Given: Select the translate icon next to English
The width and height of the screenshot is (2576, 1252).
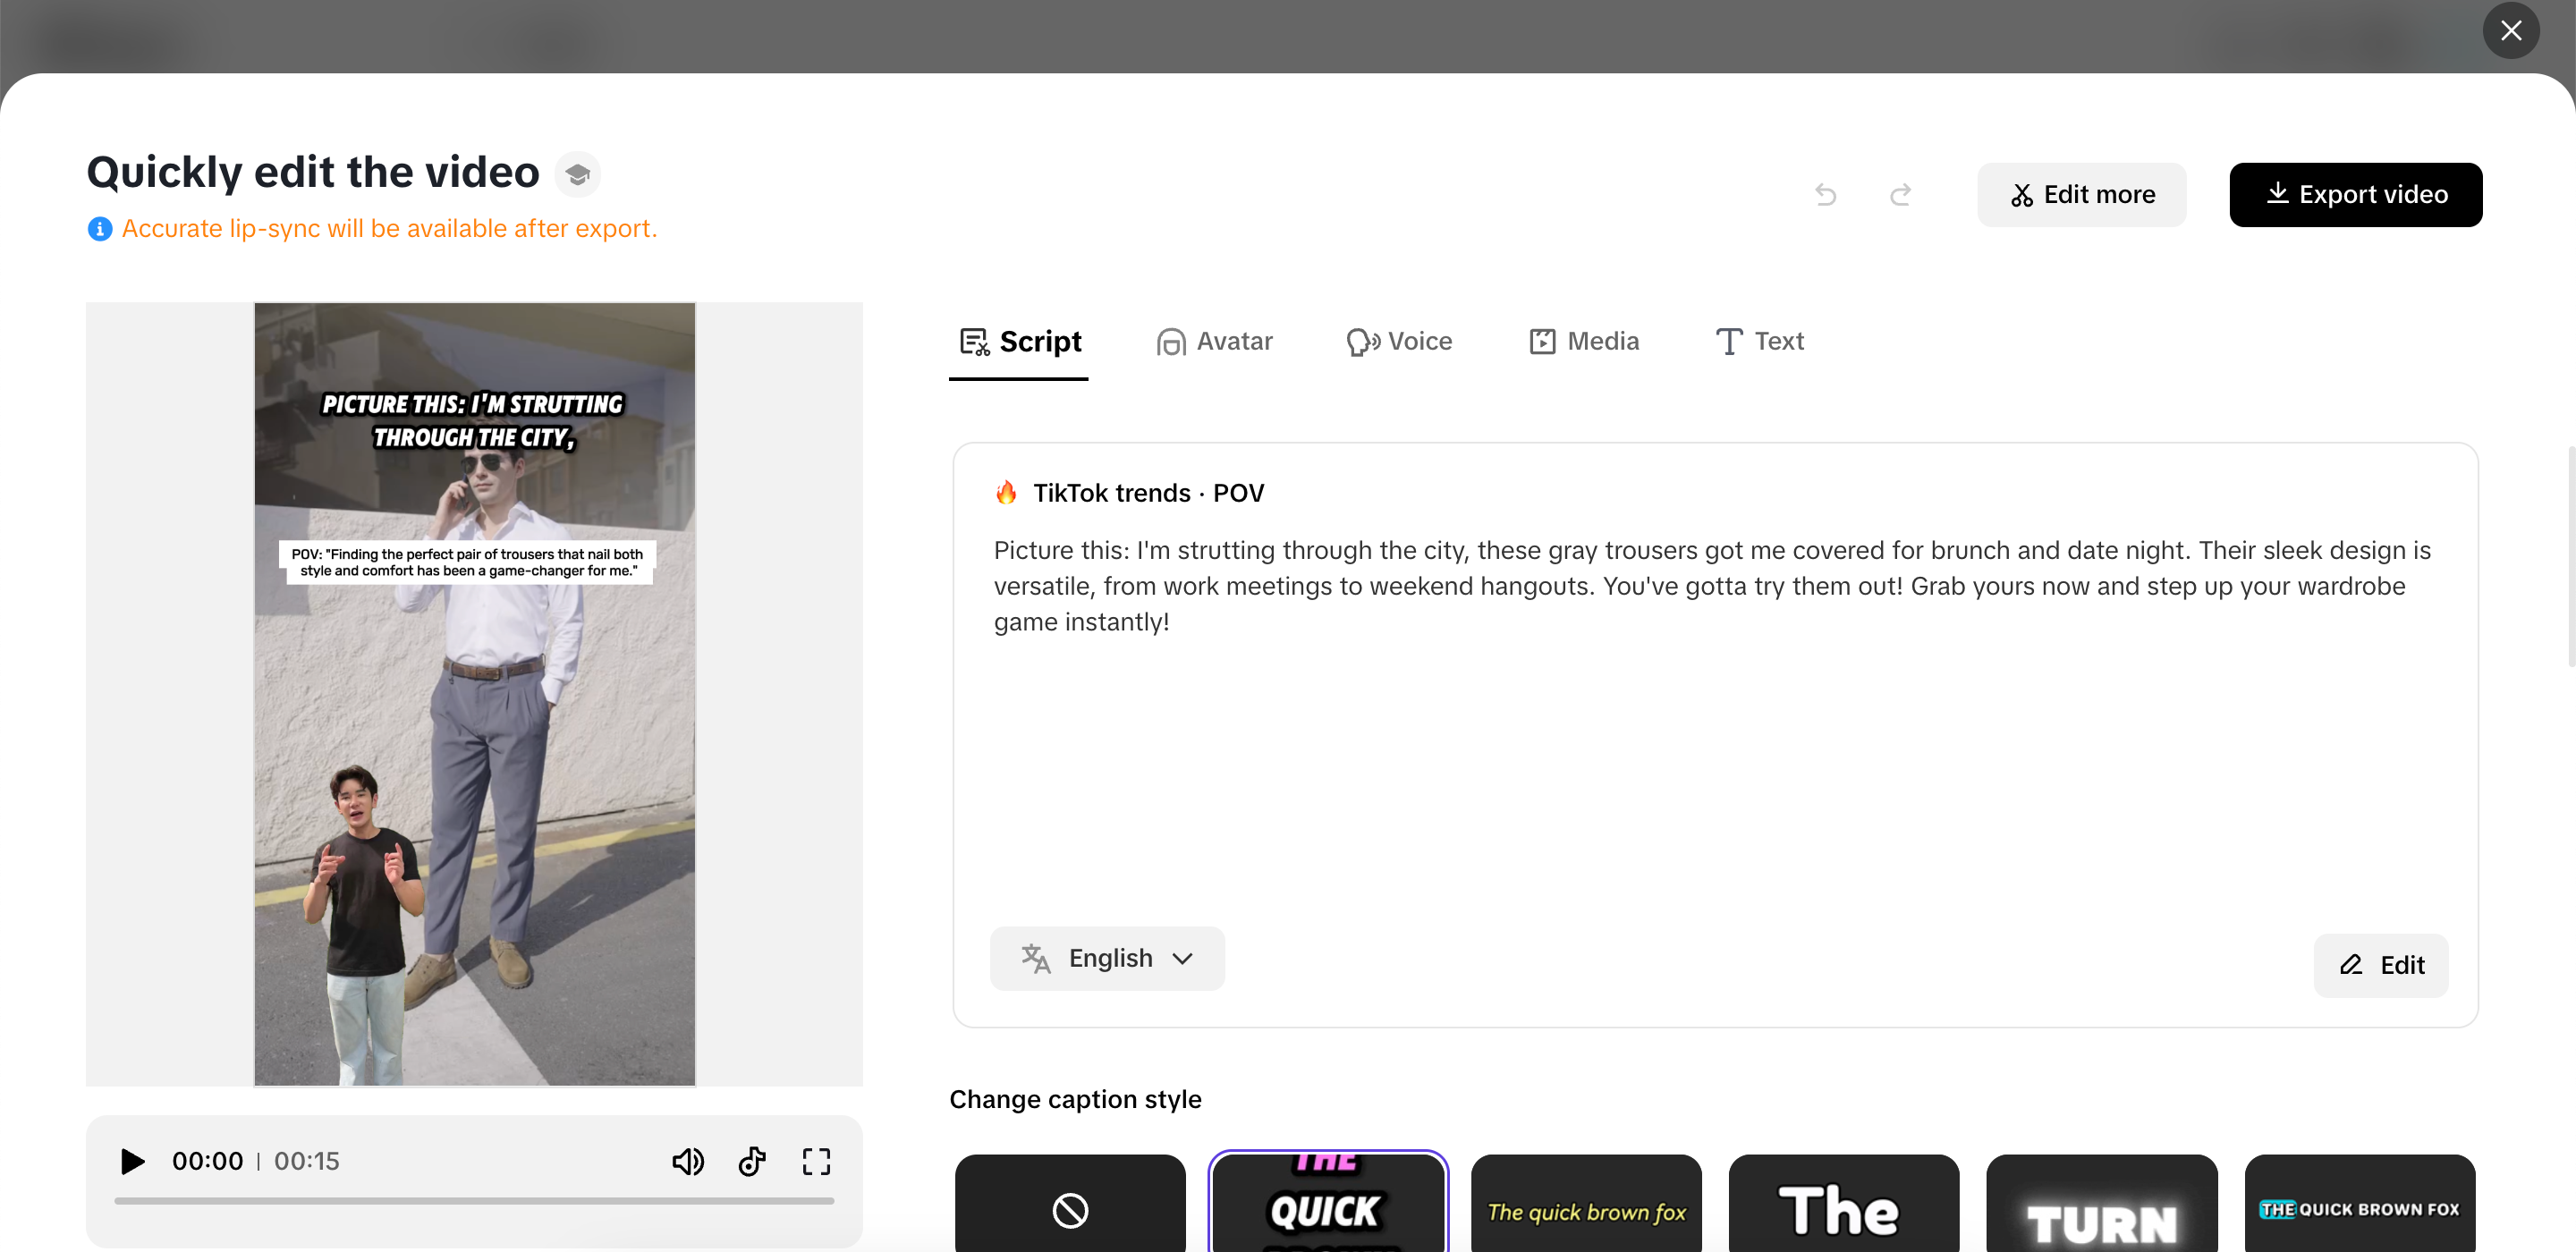Looking at the screenshot, I should [x=1034, y=958].
